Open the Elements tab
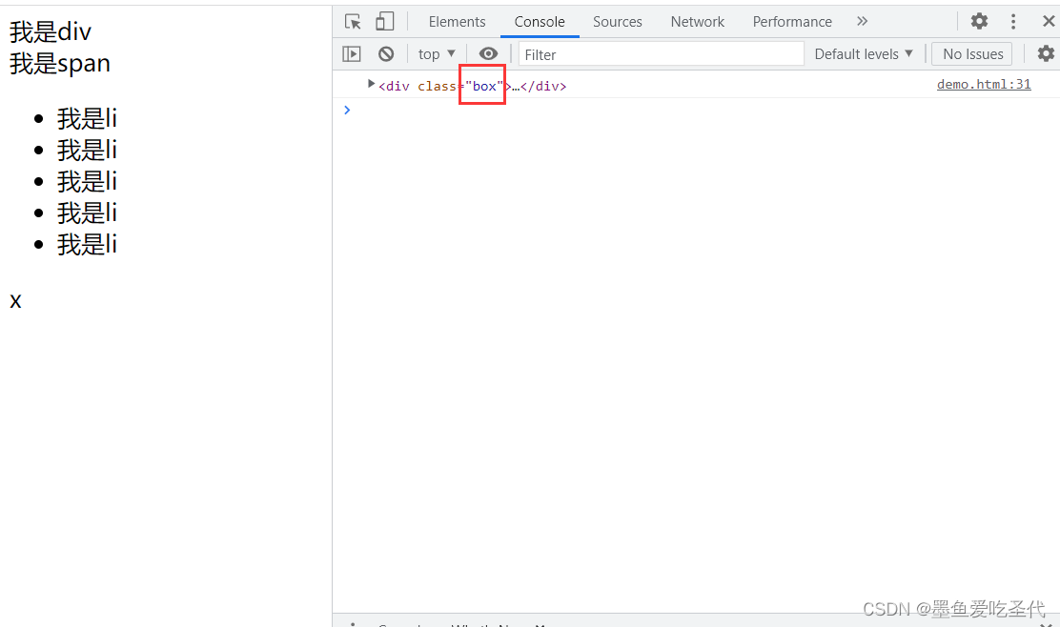The image size is (1060, 627). (457, 22)
